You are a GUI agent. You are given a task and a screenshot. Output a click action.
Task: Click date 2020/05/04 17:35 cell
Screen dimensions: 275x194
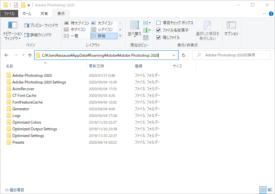tap(103, 89)
